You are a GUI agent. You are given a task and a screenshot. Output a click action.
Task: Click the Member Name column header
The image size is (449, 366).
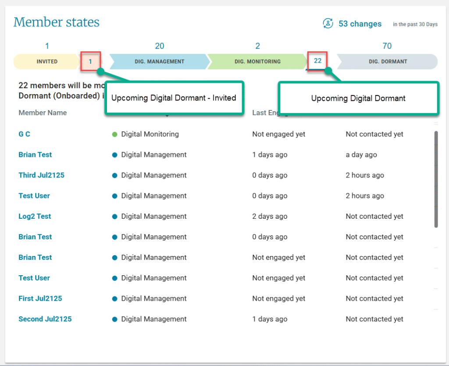43,113
